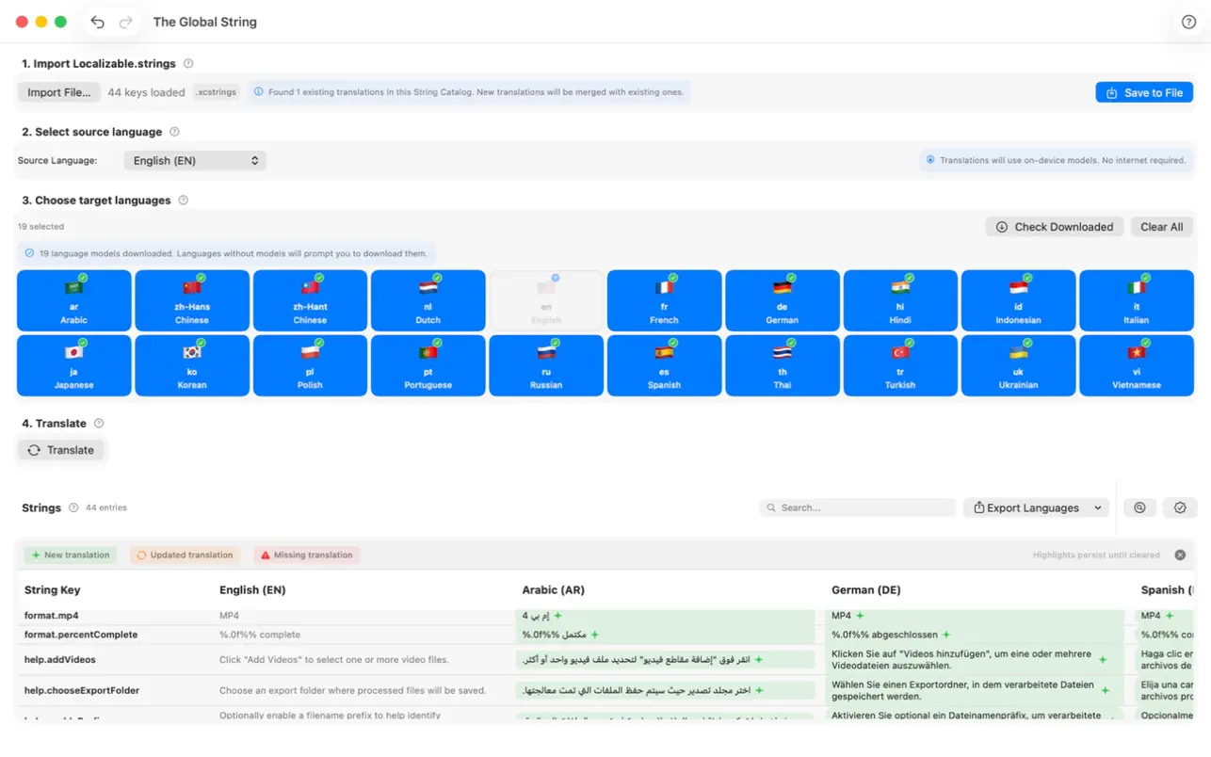Click the Updated translation legend tag
The height and width of the screenshot is (757, 1211).
coord(185,556)
